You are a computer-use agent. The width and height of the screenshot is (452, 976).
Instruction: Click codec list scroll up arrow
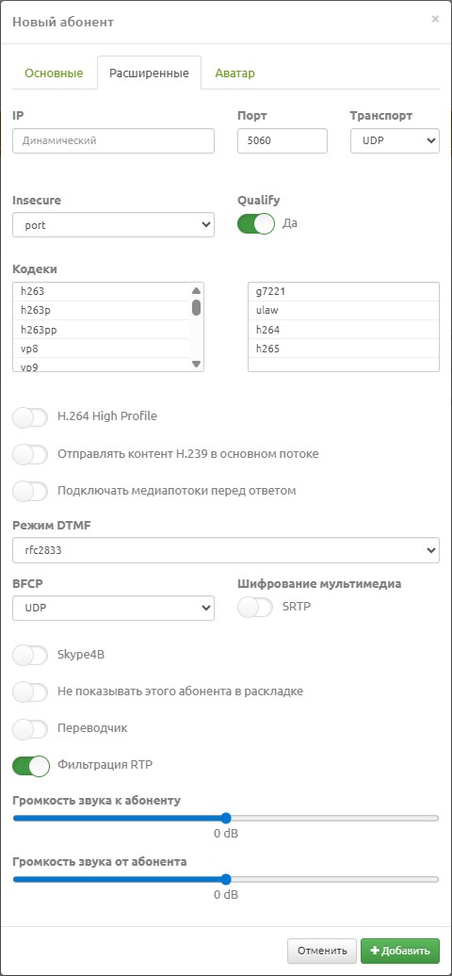[196, 291]
